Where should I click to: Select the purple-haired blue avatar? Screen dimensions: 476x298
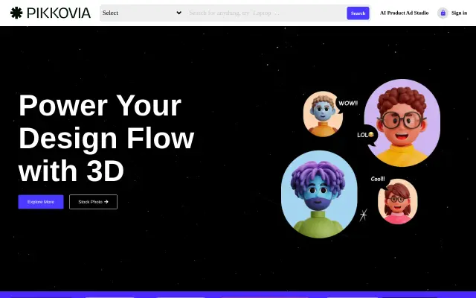point(319,194)
